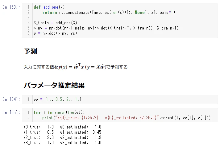
Task: Click line number 6 in cell 63
Action: [28, 33]
